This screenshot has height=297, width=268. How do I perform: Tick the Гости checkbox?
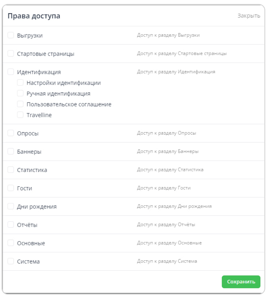11,188
